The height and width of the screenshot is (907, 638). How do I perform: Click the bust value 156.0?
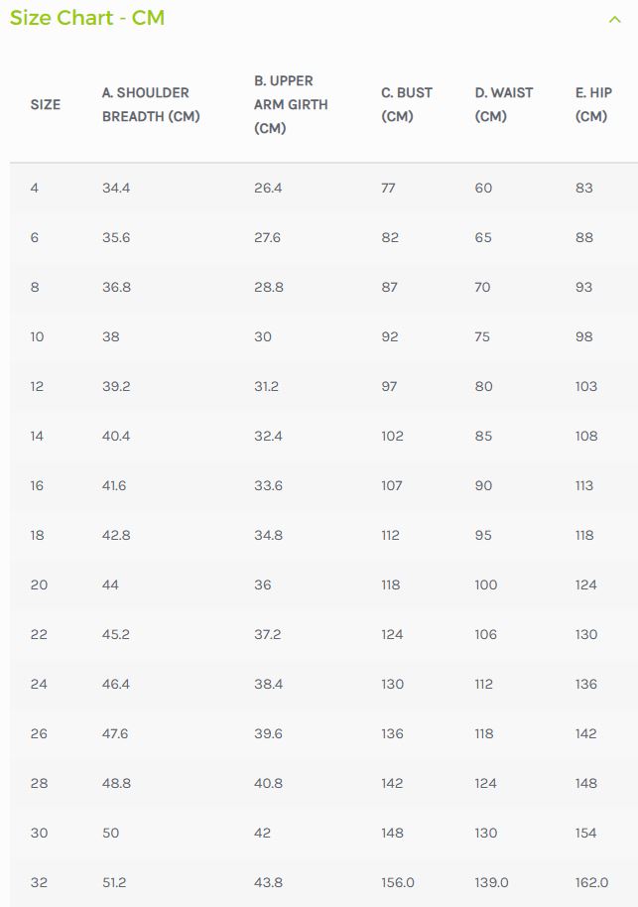point(398,882)
